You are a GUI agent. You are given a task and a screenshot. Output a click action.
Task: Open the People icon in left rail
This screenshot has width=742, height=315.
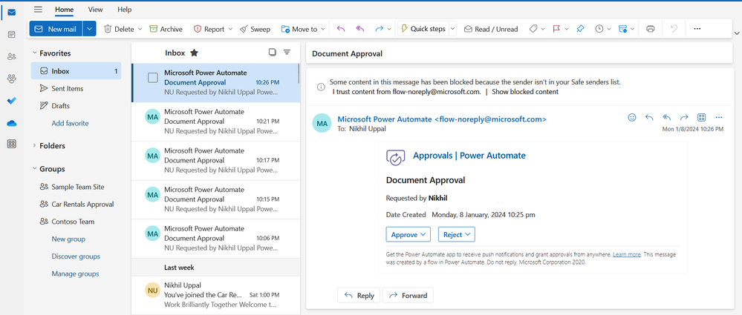coord(11,56)
